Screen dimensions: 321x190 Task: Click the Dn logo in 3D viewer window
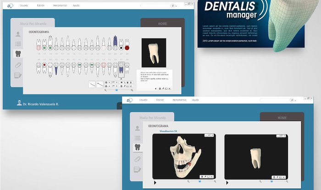click(x=129, y=100)
